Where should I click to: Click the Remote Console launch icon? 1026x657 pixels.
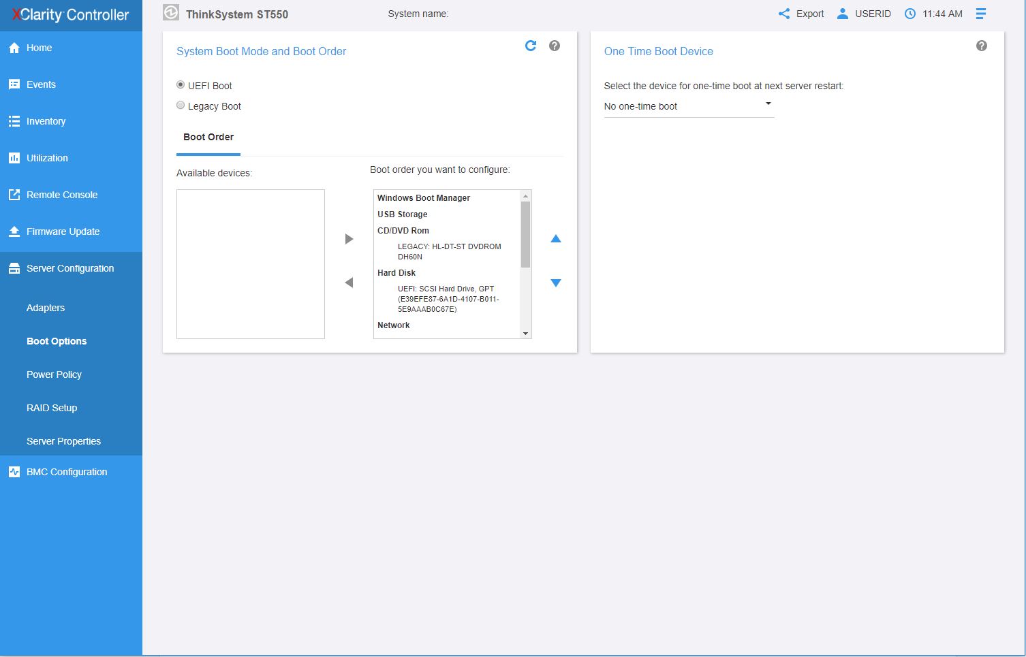[x=14, y=195]
